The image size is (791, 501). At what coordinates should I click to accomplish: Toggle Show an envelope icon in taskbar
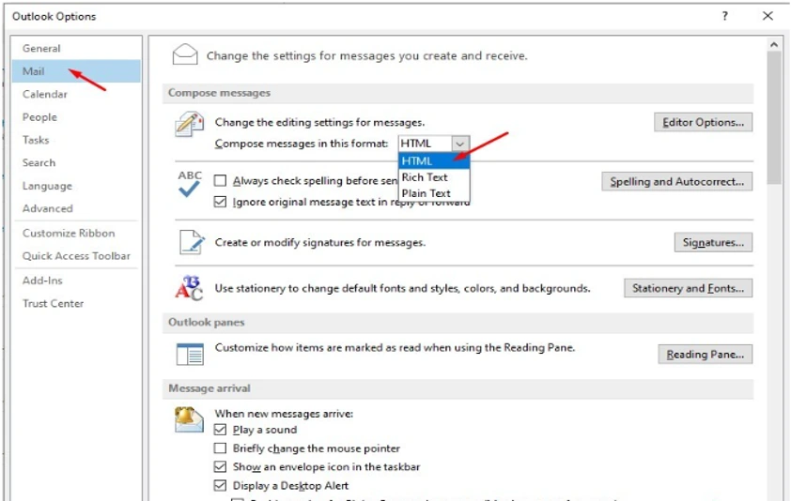[220, 466]
